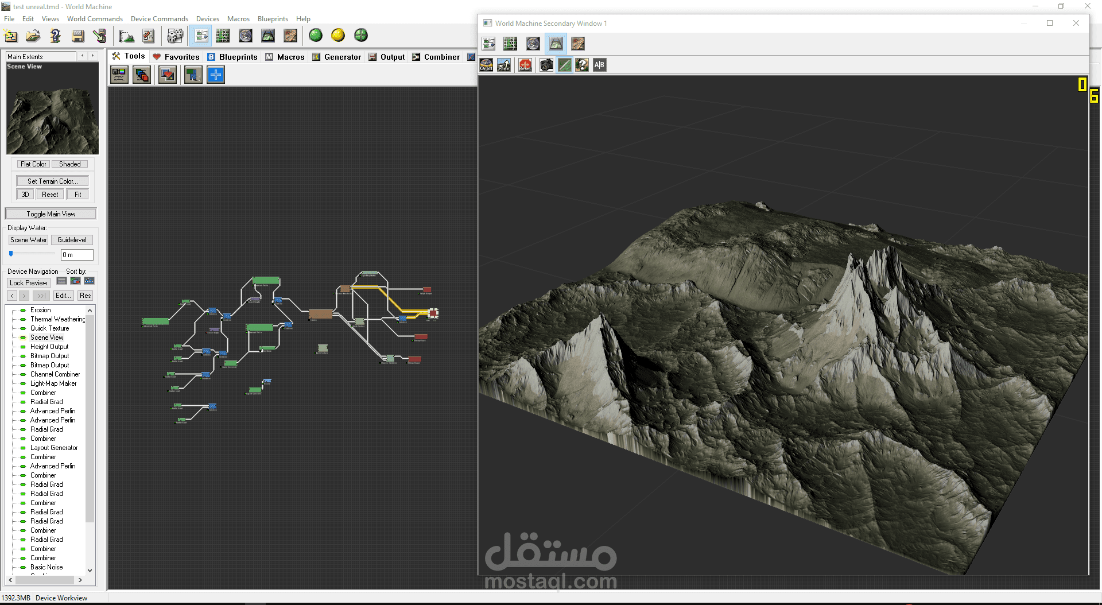Switch to Layout view in main toolbar
Screen dimensions: 1102x605
(x=223, y=36)
